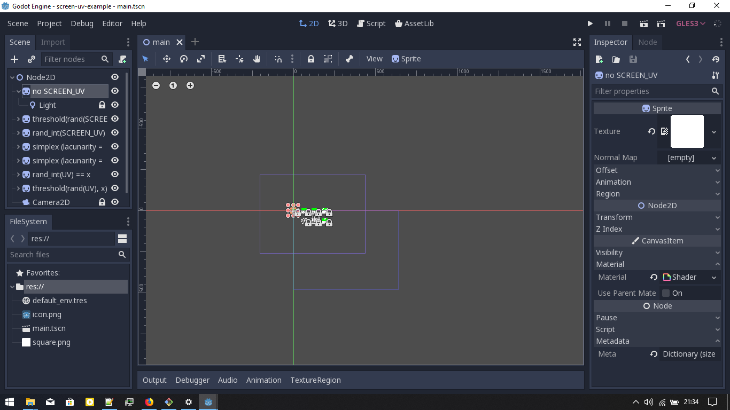Toggle the lock on the threshold(rand(SCREE node eye

pyautogui.click(x=114, y=119)
